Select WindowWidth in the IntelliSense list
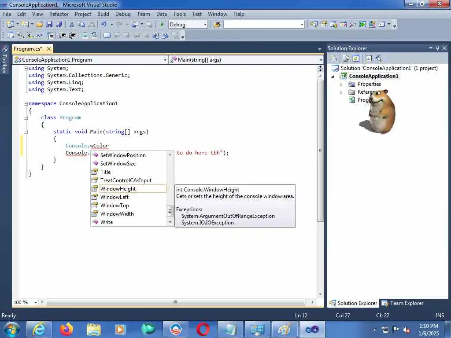451x338 pixels. point(129,214)
